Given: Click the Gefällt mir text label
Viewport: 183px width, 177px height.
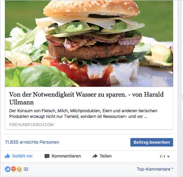Looking at the screenshot, I should coord(22,156).
